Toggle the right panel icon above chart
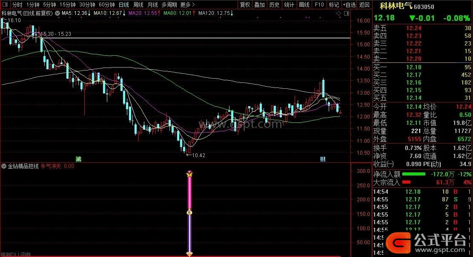Screen dimensions: 473x257 coord(347,13)
